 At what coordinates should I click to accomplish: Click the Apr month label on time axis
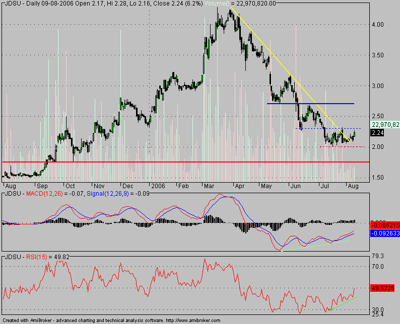(x=240, y=186)
